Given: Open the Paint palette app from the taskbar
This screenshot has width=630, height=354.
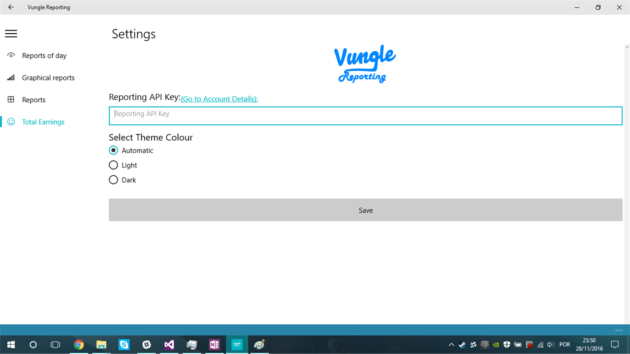Looking at the screenshot, I should pos(259,345).
